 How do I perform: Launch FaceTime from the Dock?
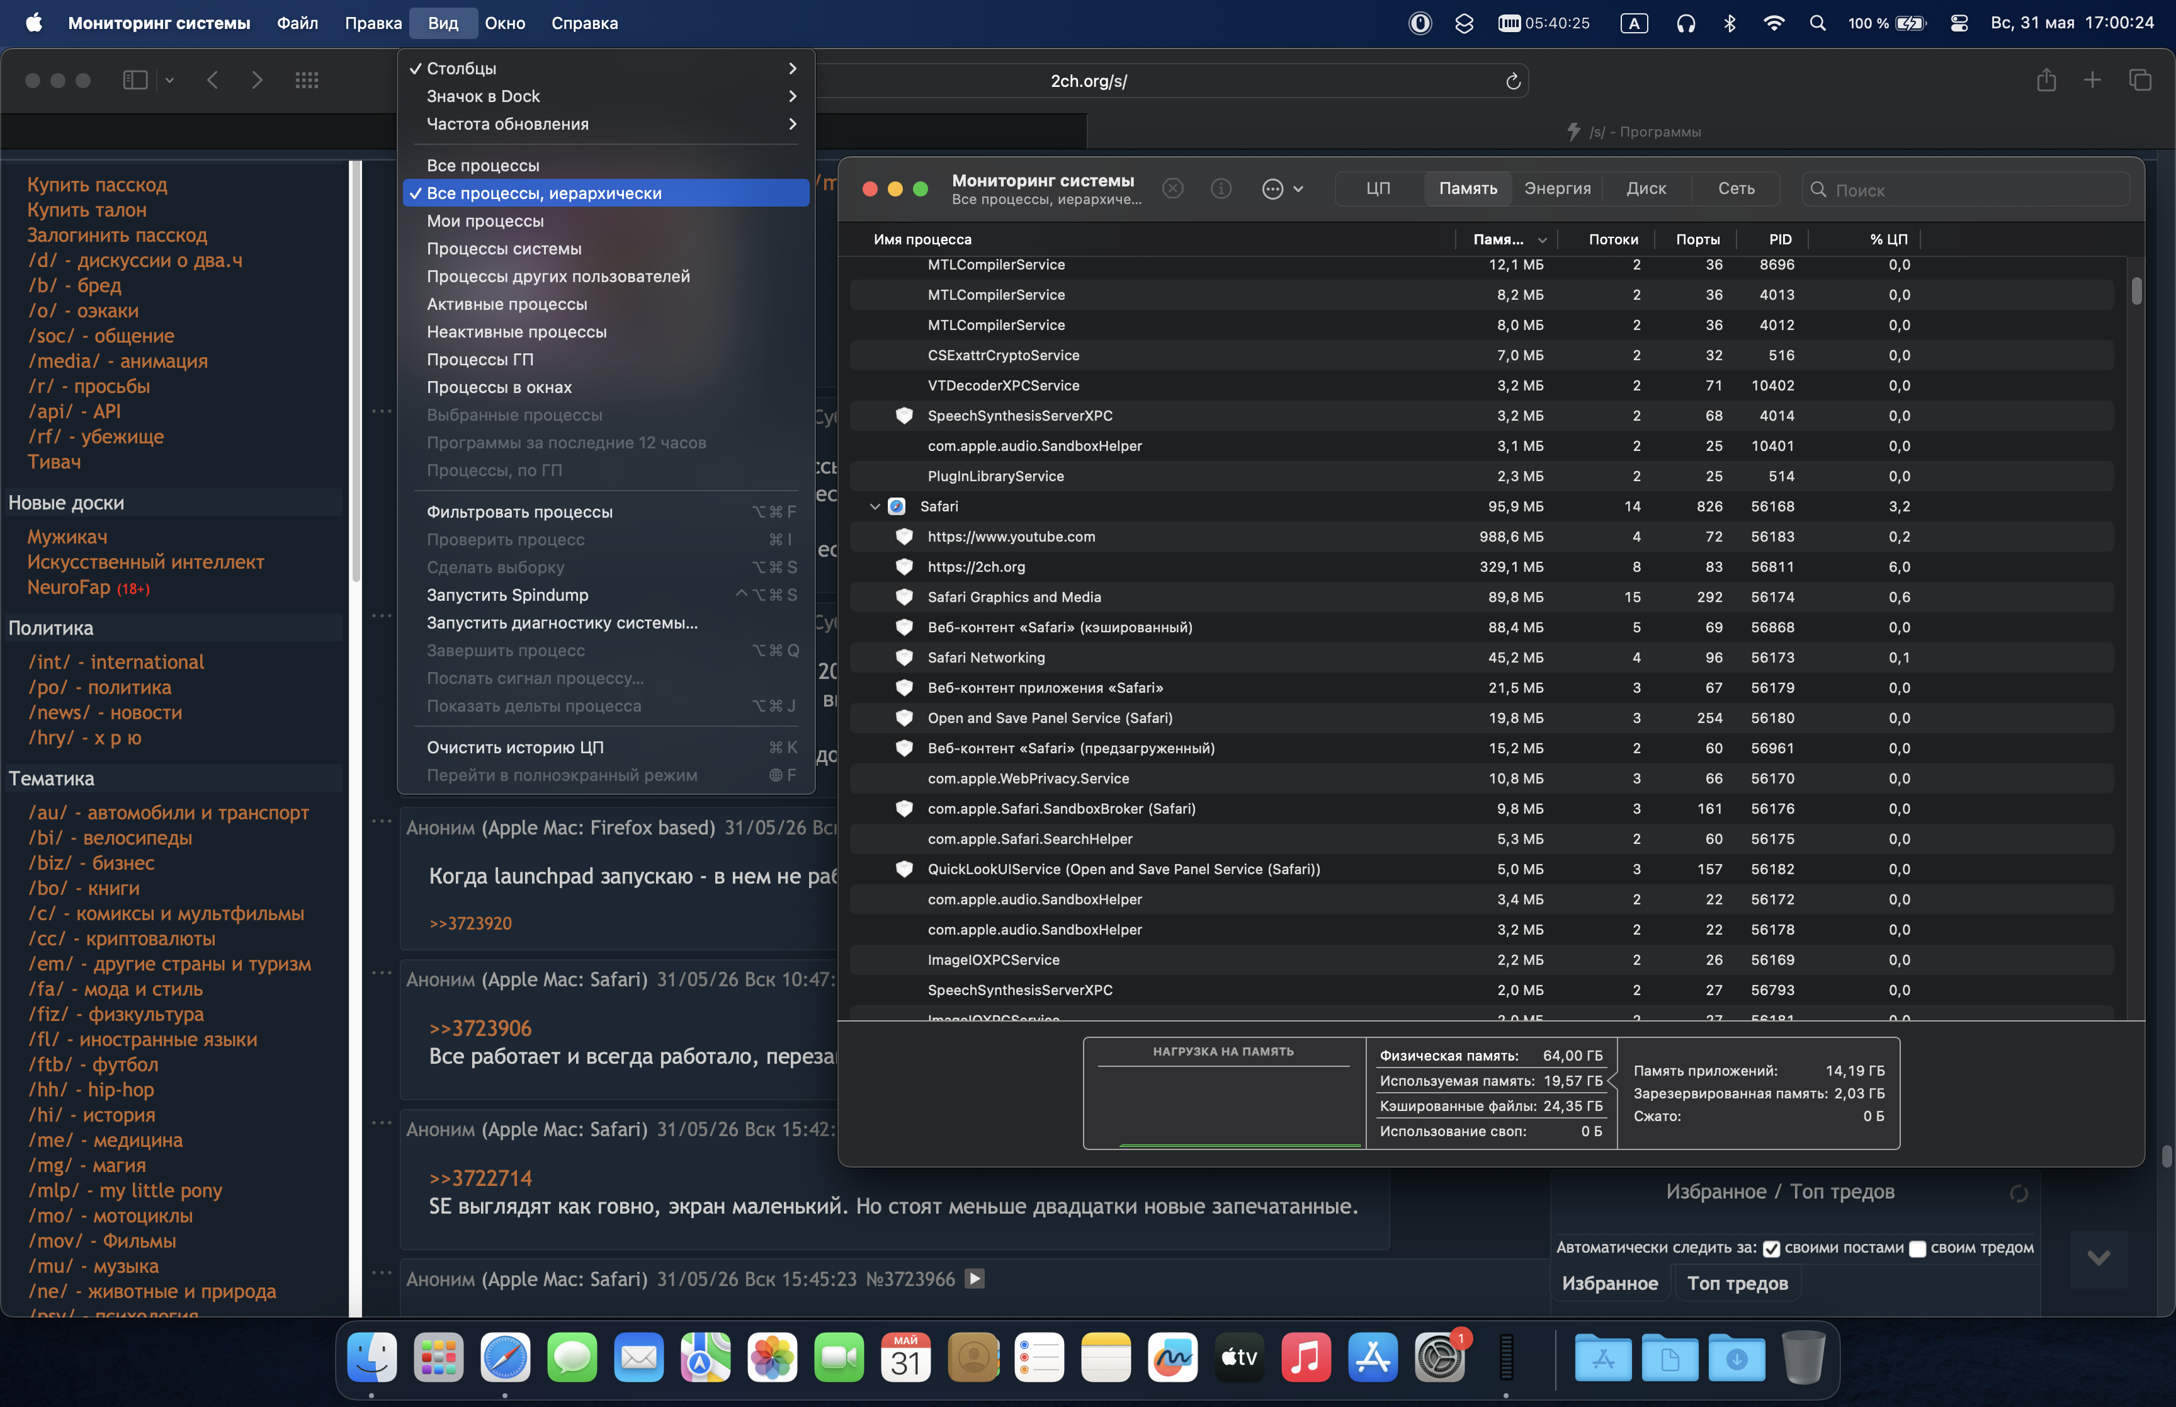coord(838,1358)
